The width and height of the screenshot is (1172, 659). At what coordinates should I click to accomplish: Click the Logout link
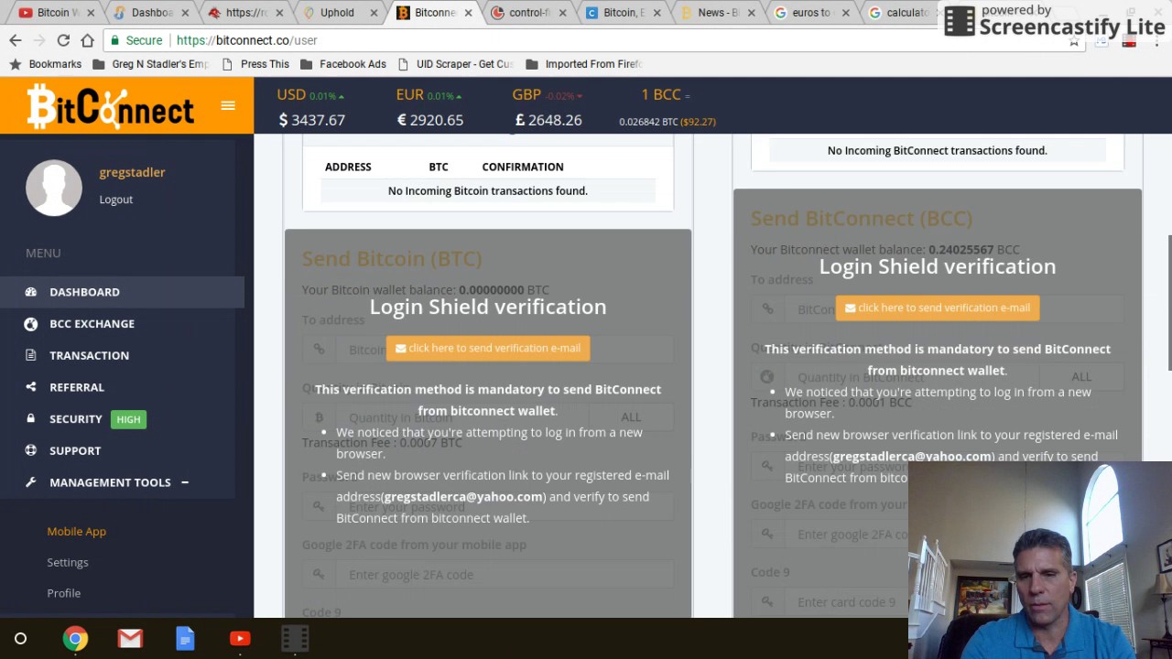pos(116,200)
